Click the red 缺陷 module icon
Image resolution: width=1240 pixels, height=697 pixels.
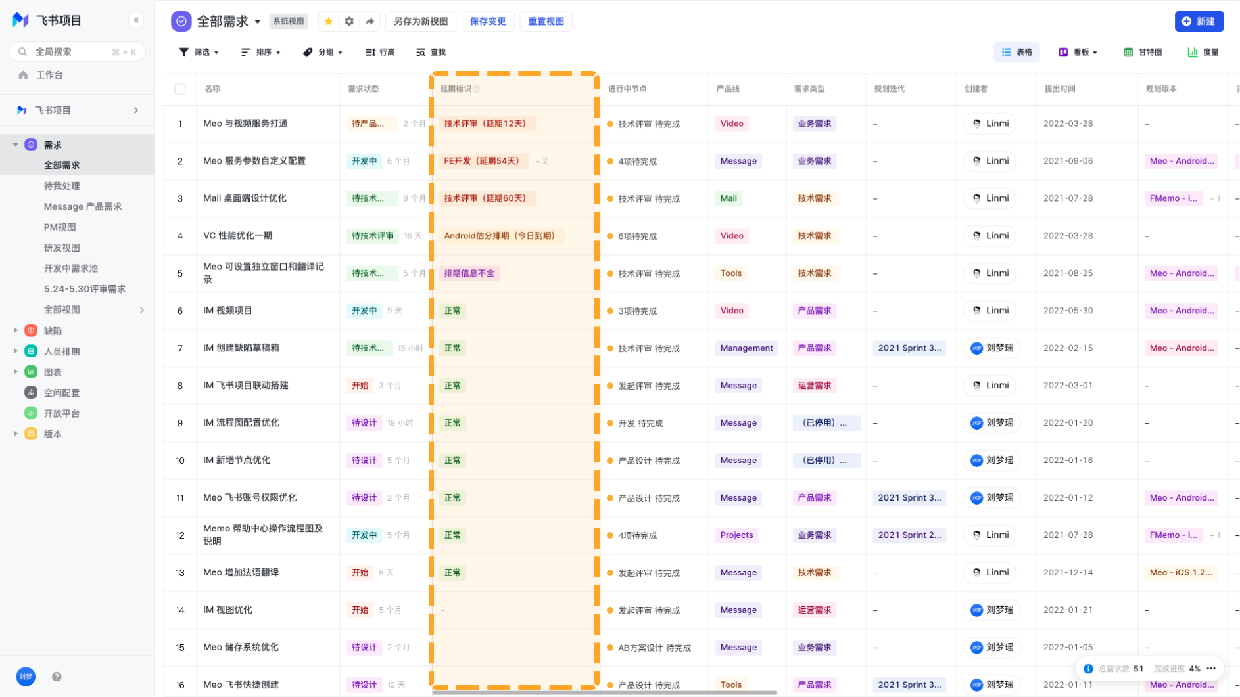[31, 330]
